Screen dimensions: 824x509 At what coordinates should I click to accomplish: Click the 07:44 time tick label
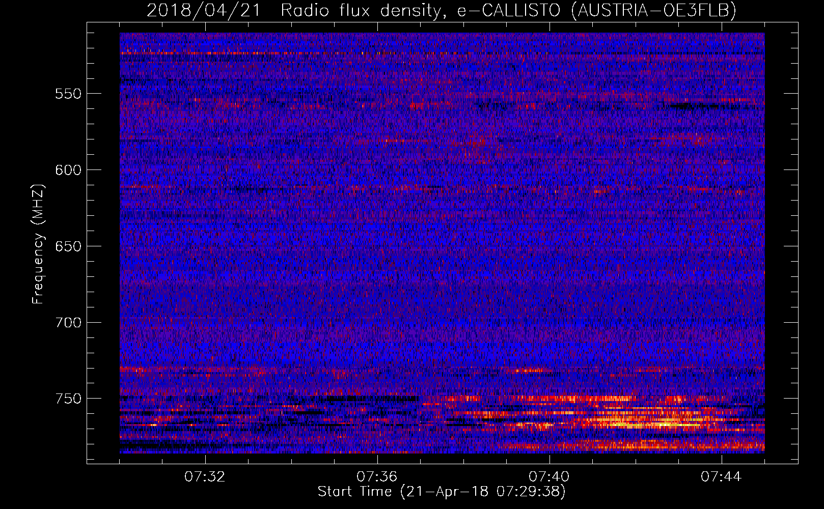click(721, 477)
